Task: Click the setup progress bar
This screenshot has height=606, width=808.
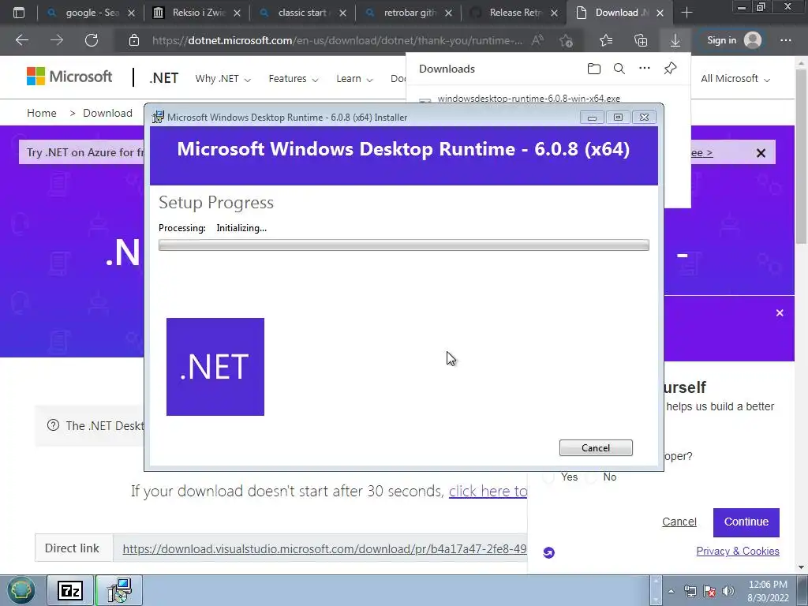Action: (x=403, y=245)
